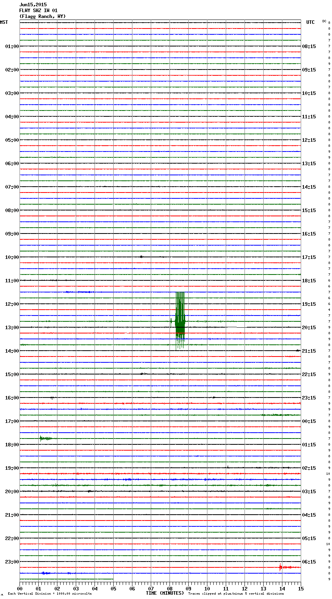Select minute 05 on the bottom time axis
The height and width of the screenshot is (599, 332).
pos(113,588)
